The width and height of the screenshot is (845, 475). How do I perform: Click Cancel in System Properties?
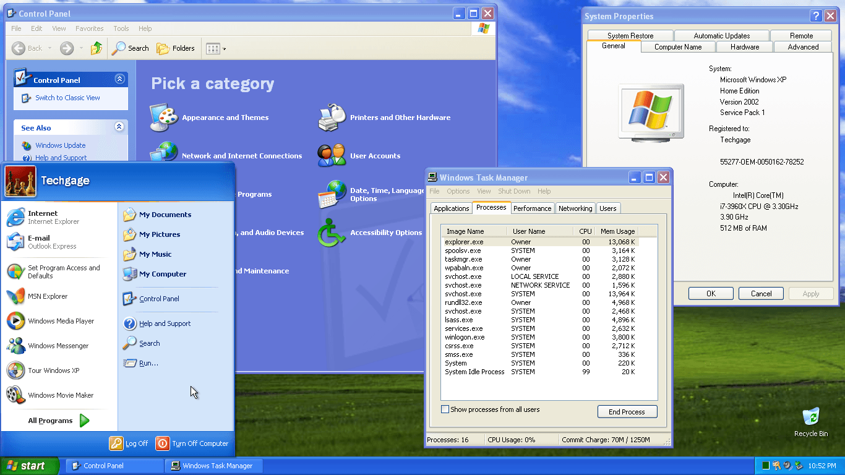coord(761,294)
